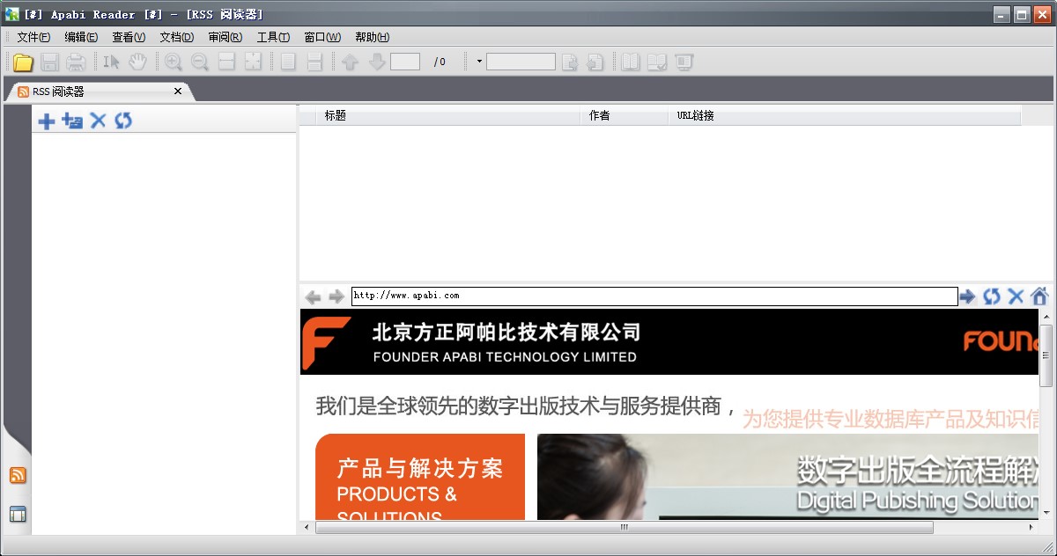Open the 文件(F) menu

pyautogui.click(x=33, y=37)
